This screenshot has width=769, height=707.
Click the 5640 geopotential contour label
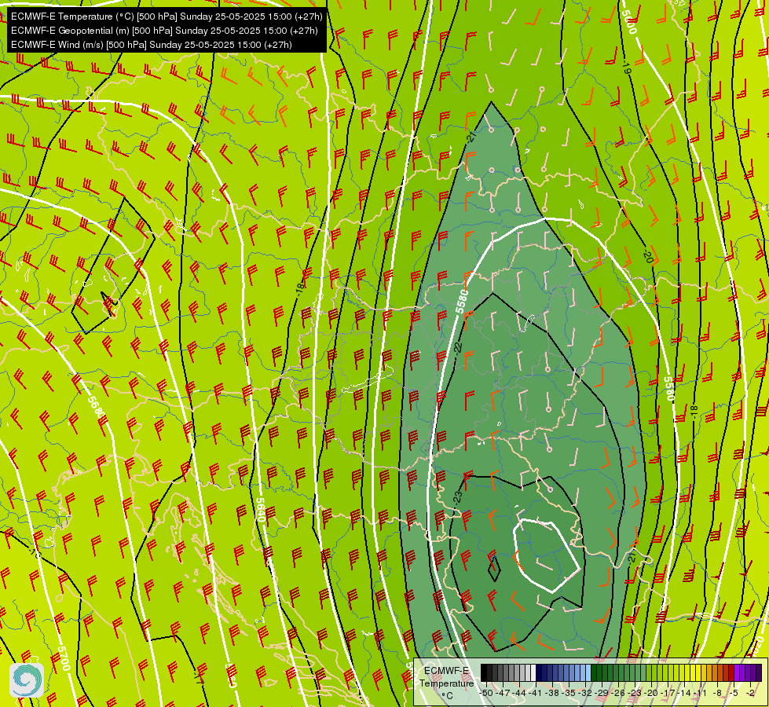[261, 510]
